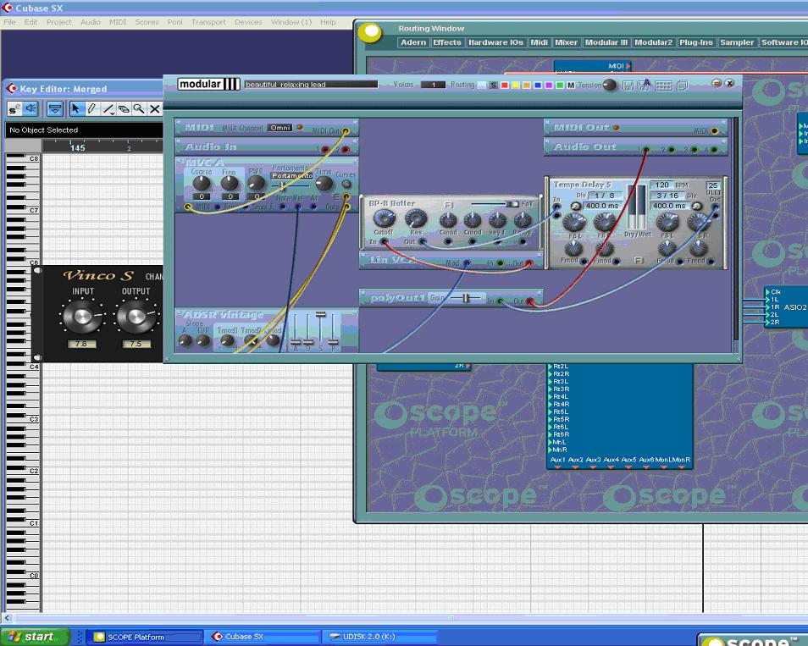808x646 pixels.
Task: Open the Transport menu
Action: point(208,22)
